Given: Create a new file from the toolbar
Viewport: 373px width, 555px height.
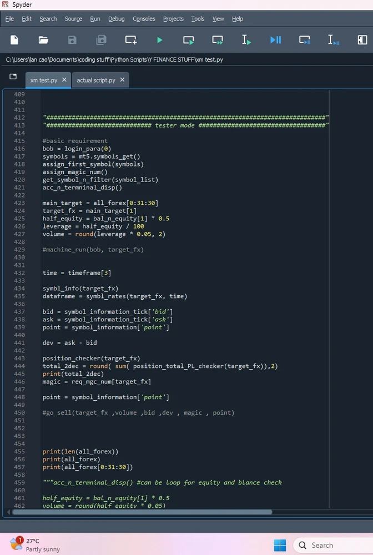Looking at the screenshot, I should coord(14,40).
